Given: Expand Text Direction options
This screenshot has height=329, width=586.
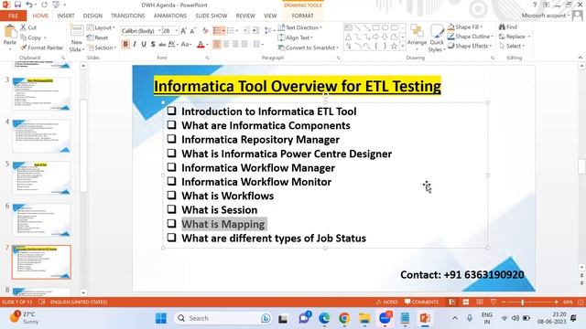Looking at the screenshot, I should (300, 27).
